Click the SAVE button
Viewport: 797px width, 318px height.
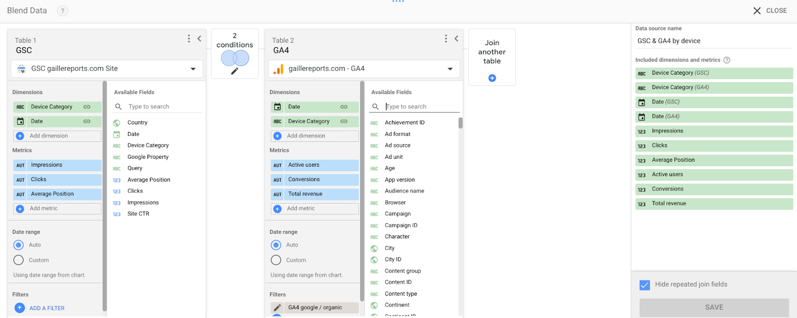pos(714,308)
